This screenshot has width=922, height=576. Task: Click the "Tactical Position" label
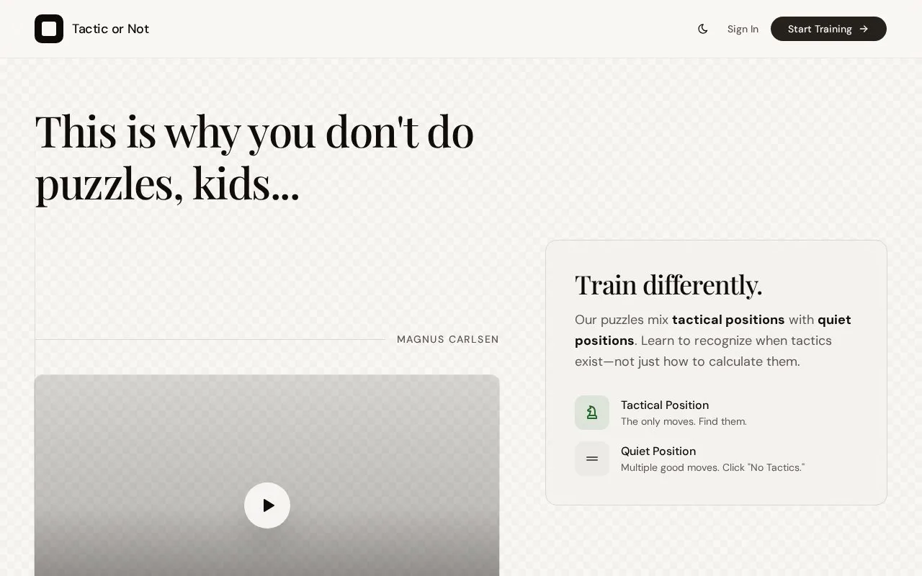pyautogui.click(x=665, y=405)
